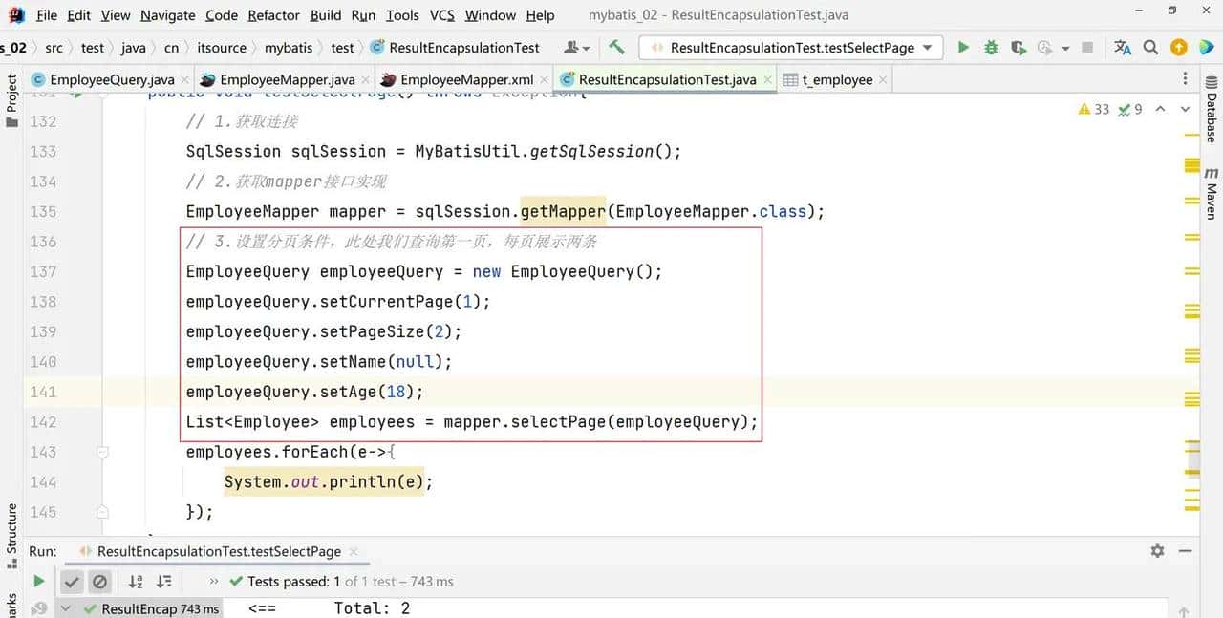
Task: Run with Coverage shield icon
Action: 1019,47
